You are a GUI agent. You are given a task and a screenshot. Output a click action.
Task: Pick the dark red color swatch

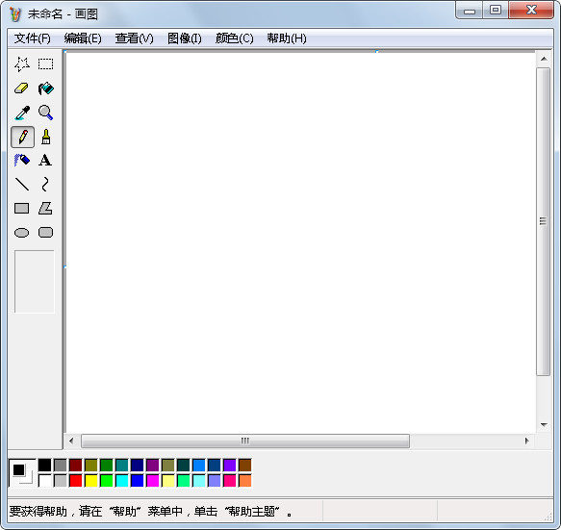coord(76,466)
